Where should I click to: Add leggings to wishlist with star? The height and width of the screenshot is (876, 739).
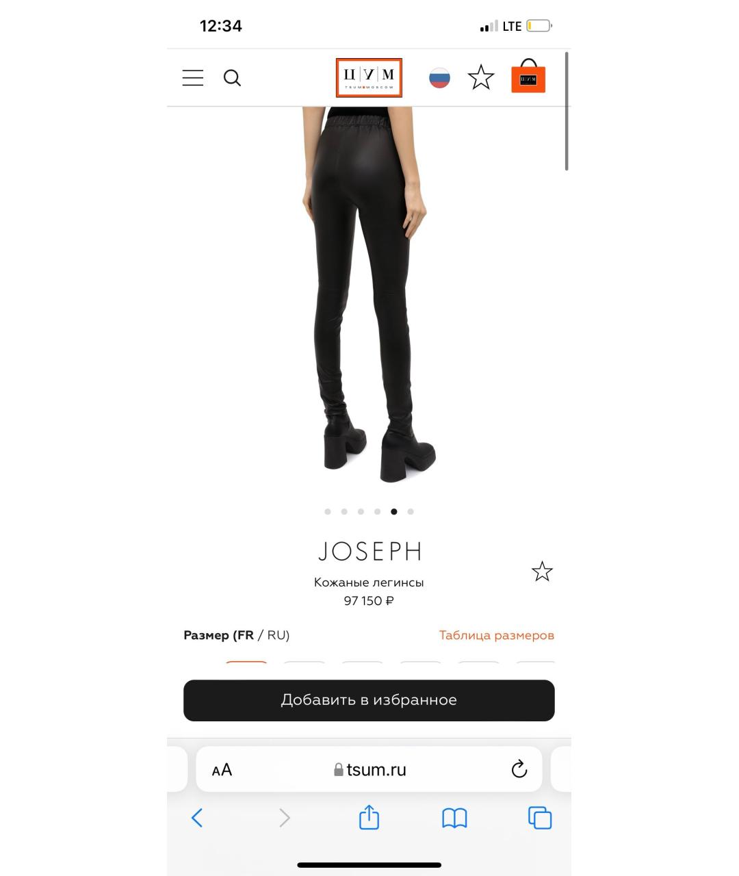click(x=542, y=571)
